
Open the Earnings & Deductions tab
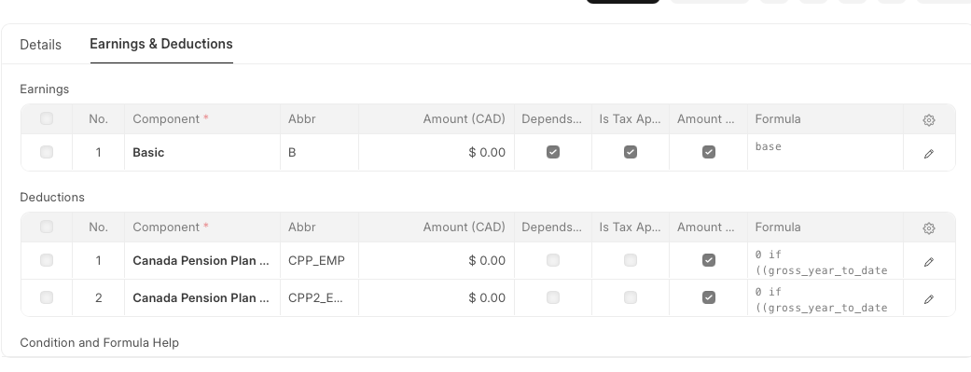tap(161, 44)
